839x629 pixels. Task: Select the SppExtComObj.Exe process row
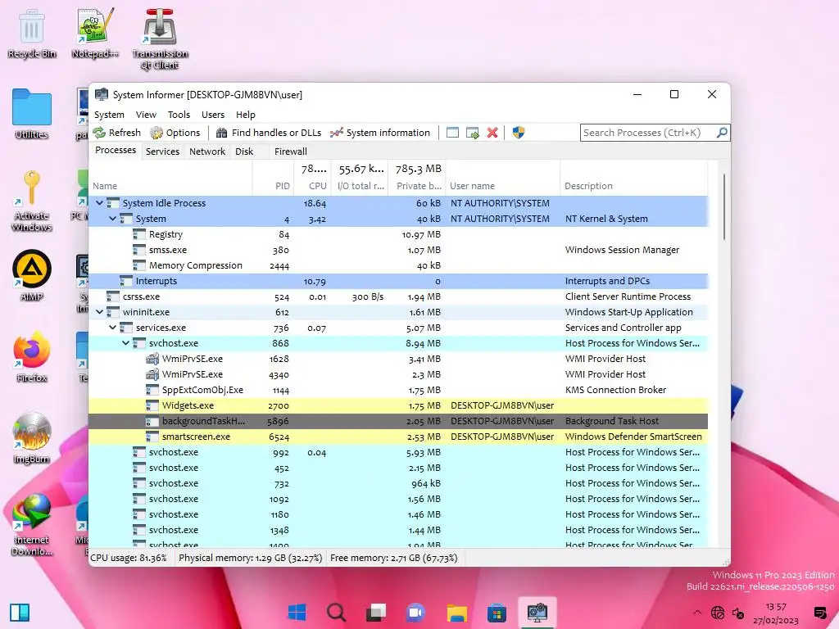click(x=398, y=390)
